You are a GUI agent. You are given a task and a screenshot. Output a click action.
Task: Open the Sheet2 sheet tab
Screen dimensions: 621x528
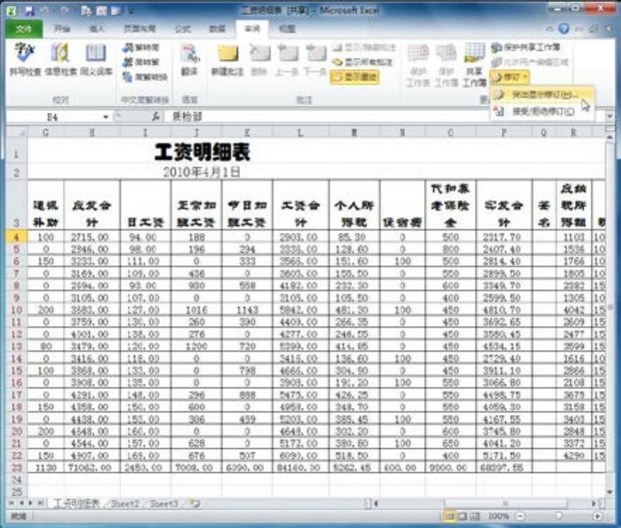point(125,504)
